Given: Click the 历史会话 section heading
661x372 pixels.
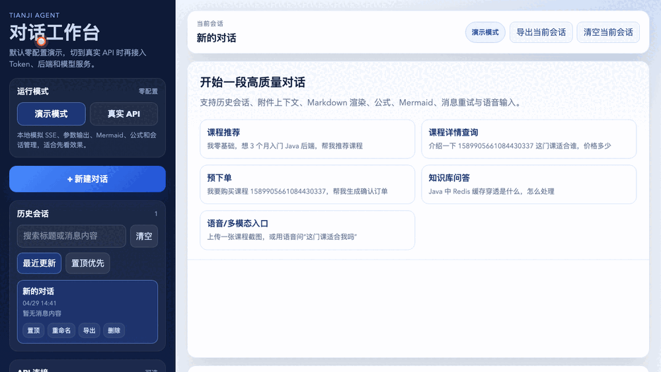Looking at the screenshot, I should [33, 213].
